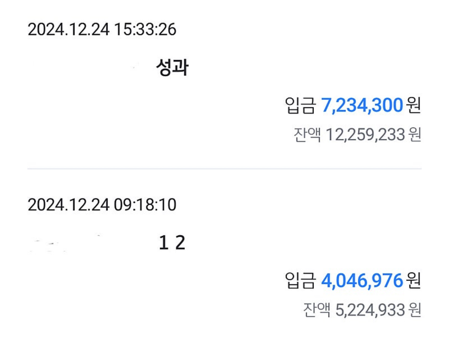Click the balance 12,259,233 원
This screenshot has height=344, width=449.
pos(374,135)
